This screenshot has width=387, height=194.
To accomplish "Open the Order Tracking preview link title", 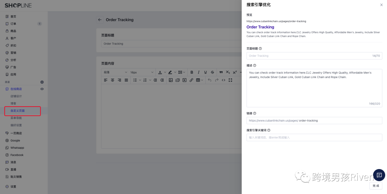I will coord(260,27).
